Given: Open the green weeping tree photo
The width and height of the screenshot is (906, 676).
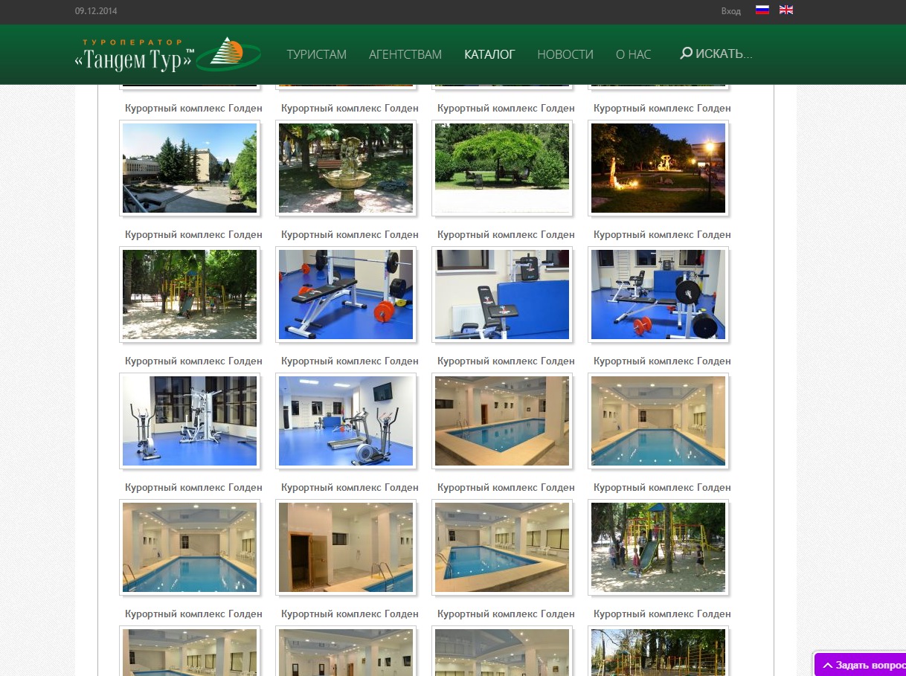Looking at the screenshot, I should point(502,168).
